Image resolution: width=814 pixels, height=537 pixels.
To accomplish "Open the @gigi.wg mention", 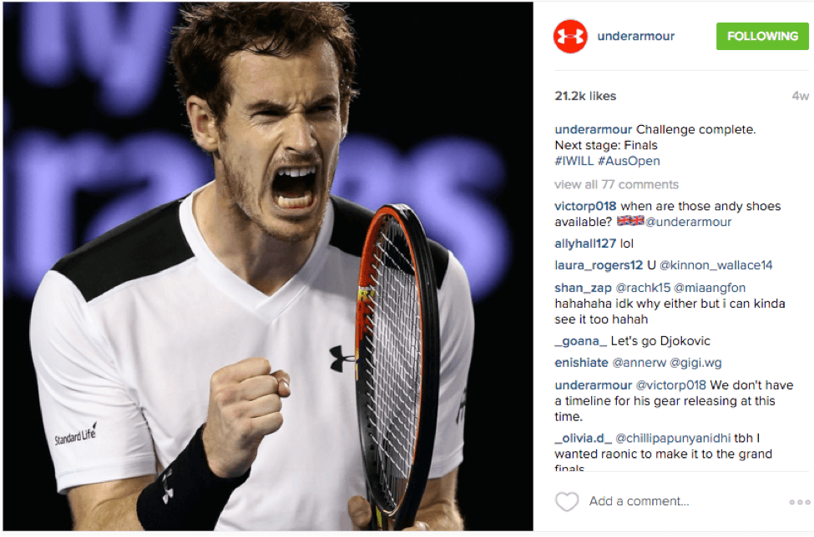I will pos(695,363).
